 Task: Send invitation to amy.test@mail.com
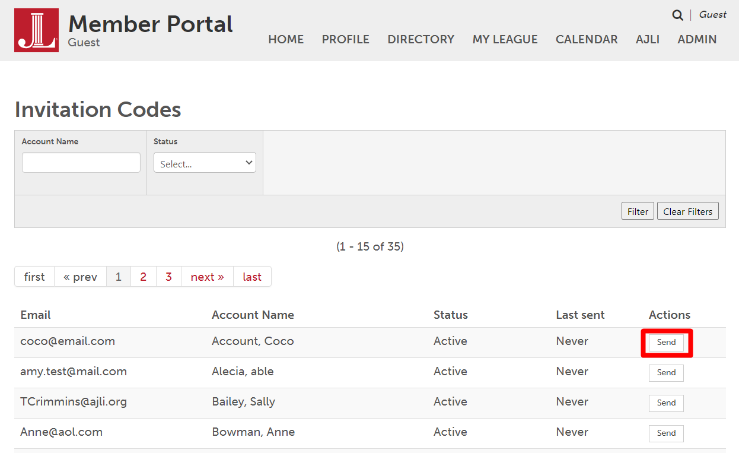click(666, 373)
